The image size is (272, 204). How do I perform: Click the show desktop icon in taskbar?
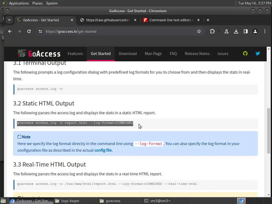[x=3, y=201]
